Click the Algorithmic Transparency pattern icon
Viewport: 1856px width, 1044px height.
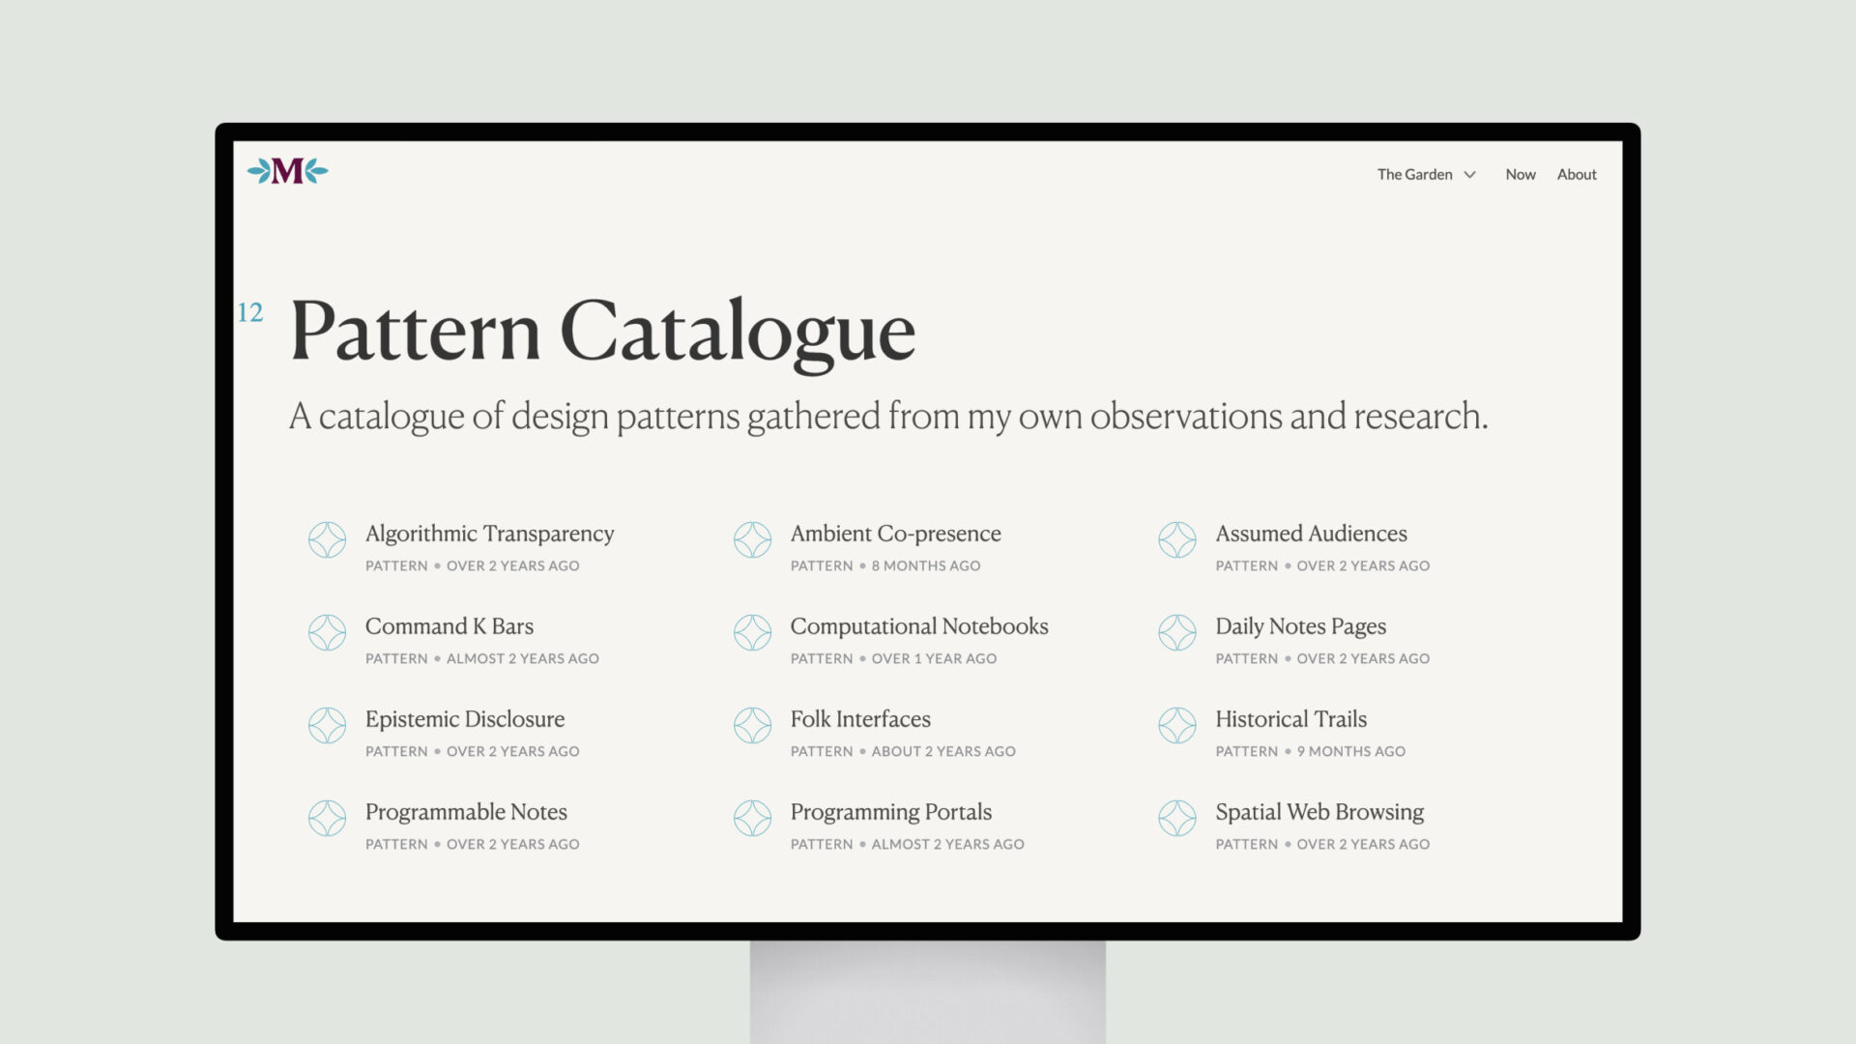pos(327,539)
